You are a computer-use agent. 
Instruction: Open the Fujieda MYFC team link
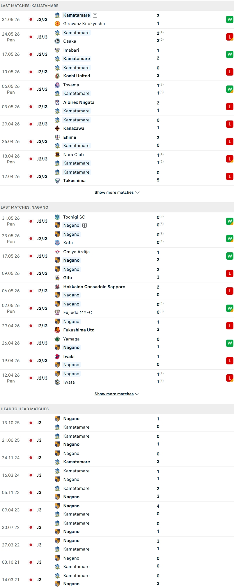[x=77, y=312]
